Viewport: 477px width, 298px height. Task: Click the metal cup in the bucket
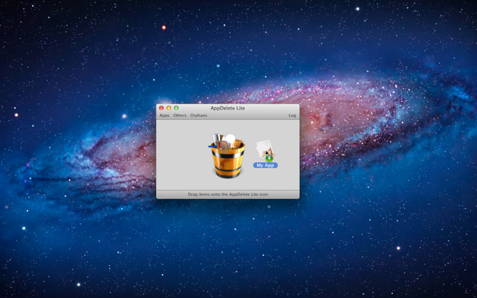click(218, 139)
